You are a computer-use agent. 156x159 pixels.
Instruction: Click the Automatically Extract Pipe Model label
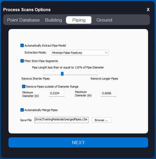pyautogui.click(x=45, y=46)
